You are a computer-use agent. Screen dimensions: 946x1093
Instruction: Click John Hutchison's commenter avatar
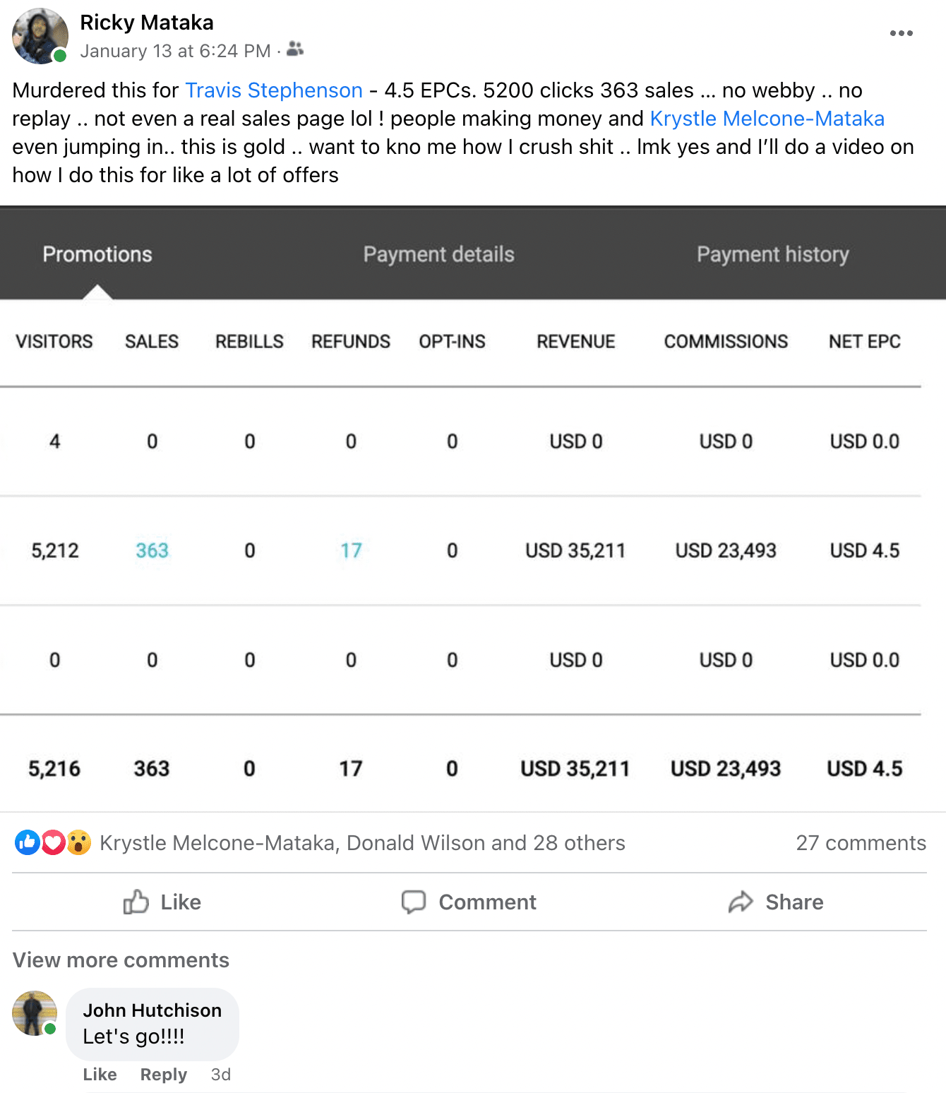pyautogui.click(x=34, y=1013)
